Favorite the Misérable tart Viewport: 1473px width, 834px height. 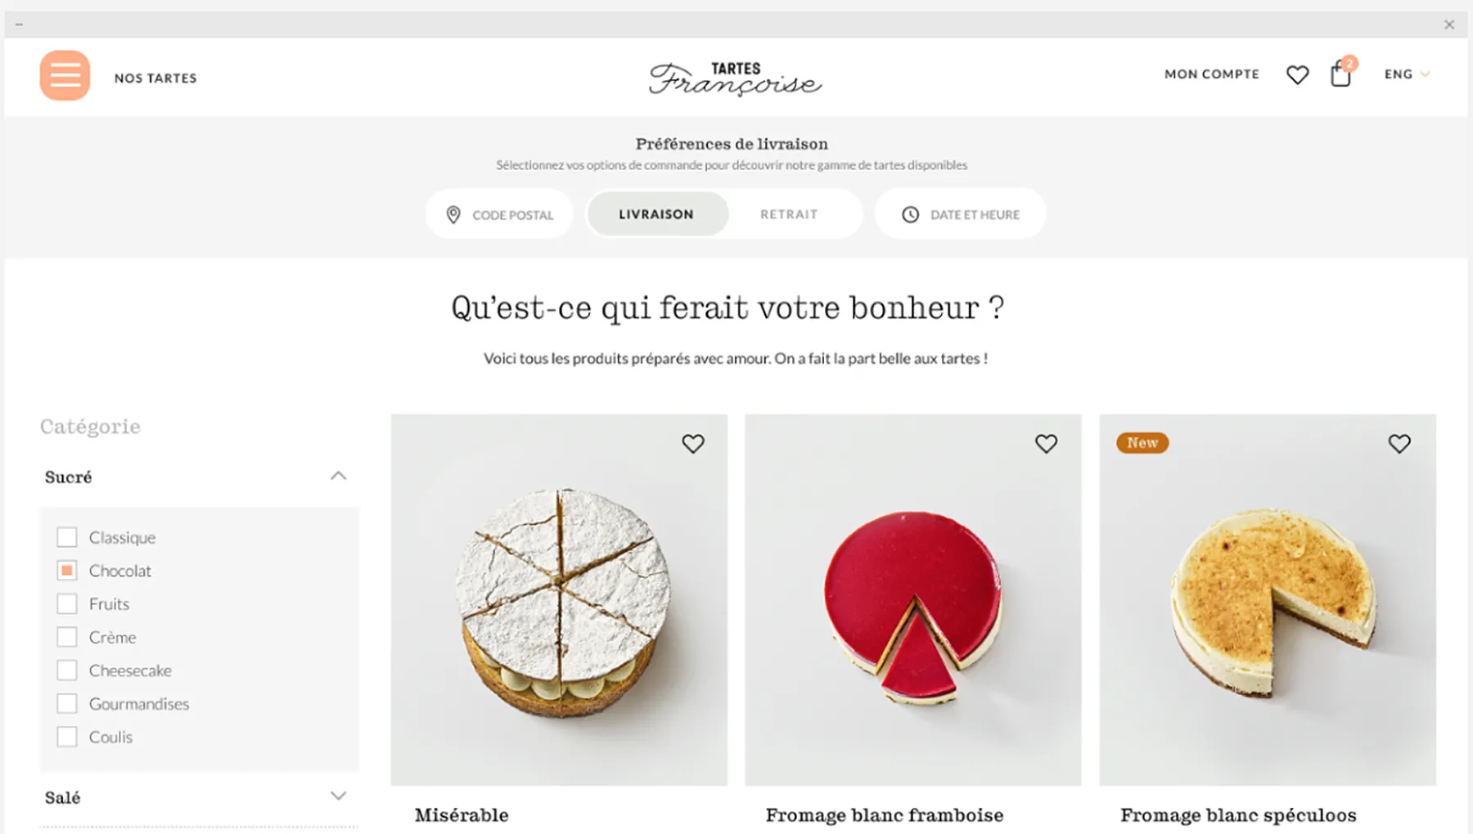tap(693, 443)
